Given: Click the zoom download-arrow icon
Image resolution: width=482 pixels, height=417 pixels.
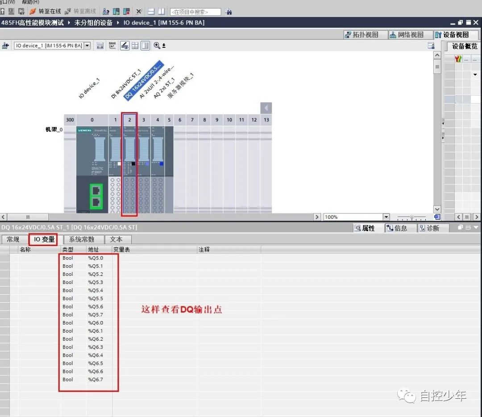Looking at the screenshot, I should click(164, 46).
